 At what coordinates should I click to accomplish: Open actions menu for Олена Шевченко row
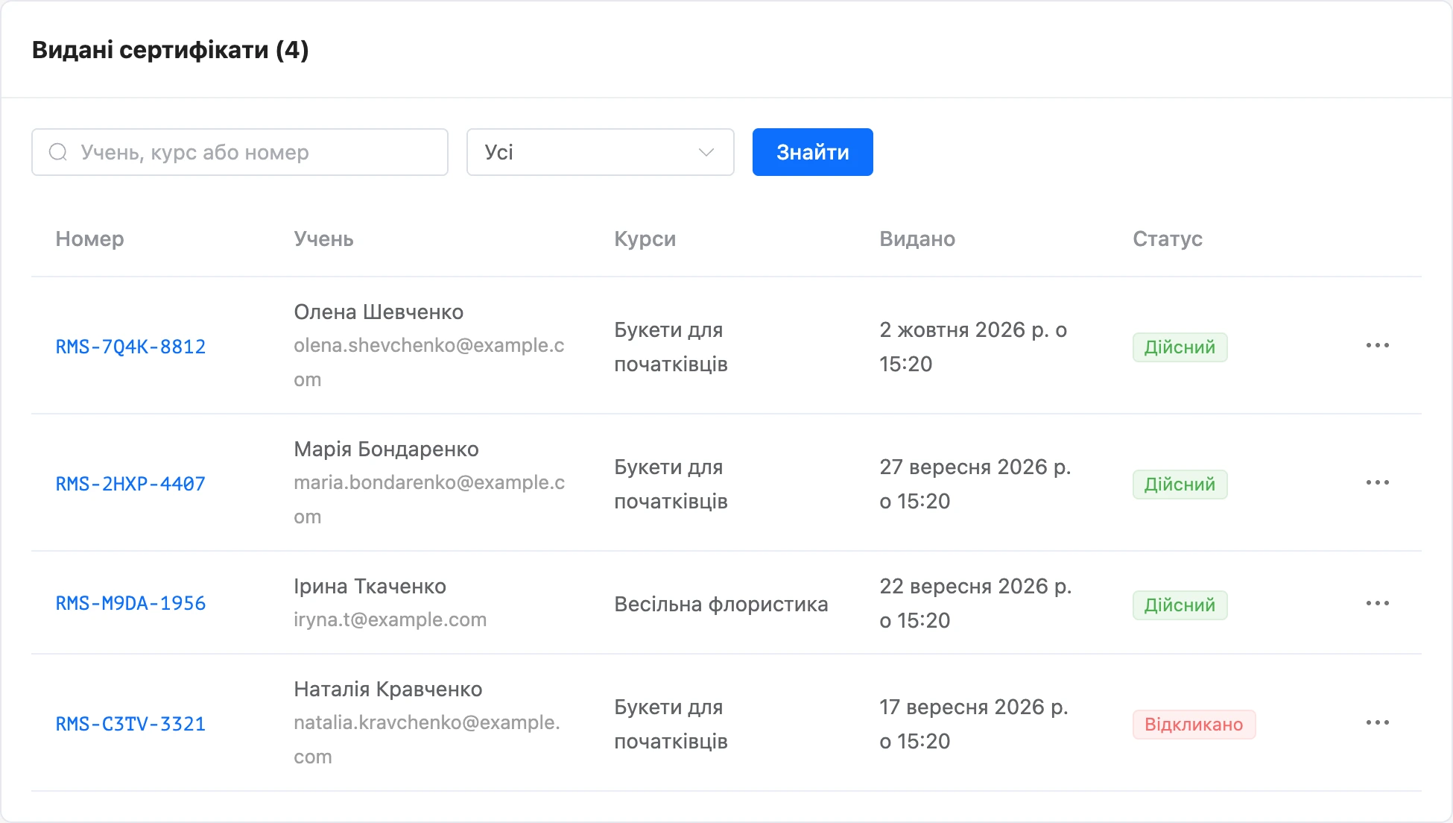pos(1377,346)
